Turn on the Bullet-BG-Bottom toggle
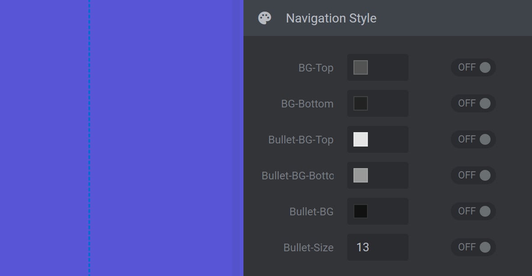This screenshot has height=276, width=532. click(473, 175)
